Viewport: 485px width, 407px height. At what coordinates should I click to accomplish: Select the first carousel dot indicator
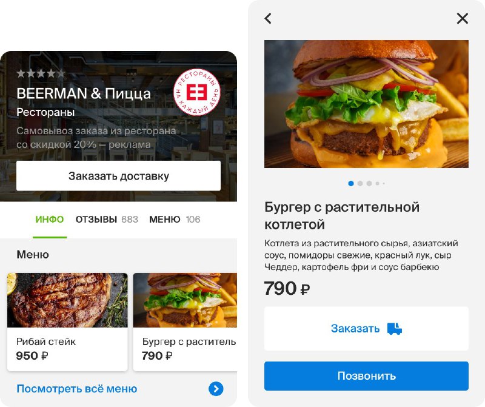click(351, 183)
